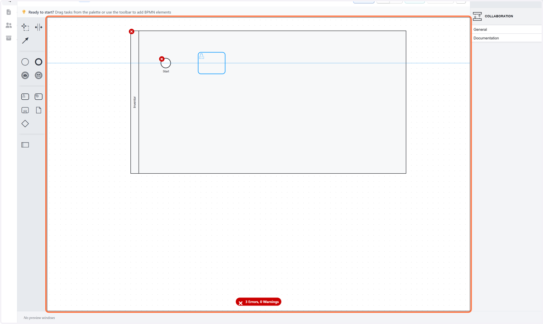Viewport: 543px width, 324px height.
Task: Click the Collaboration icon in properties panel
Action: (x=477, y=17)
